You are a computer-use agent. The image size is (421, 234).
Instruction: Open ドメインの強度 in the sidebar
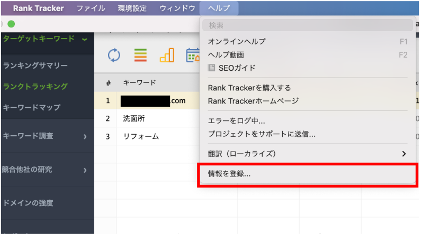(x=28, y=203)
